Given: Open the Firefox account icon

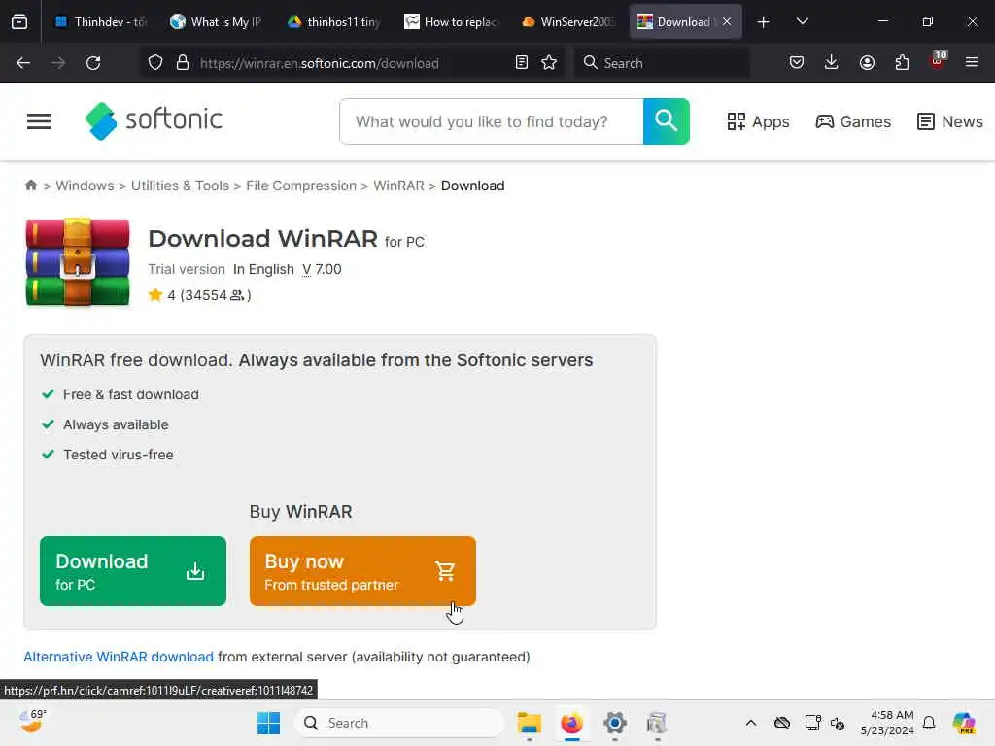Looking at the screenshot, I should point(867,63).
